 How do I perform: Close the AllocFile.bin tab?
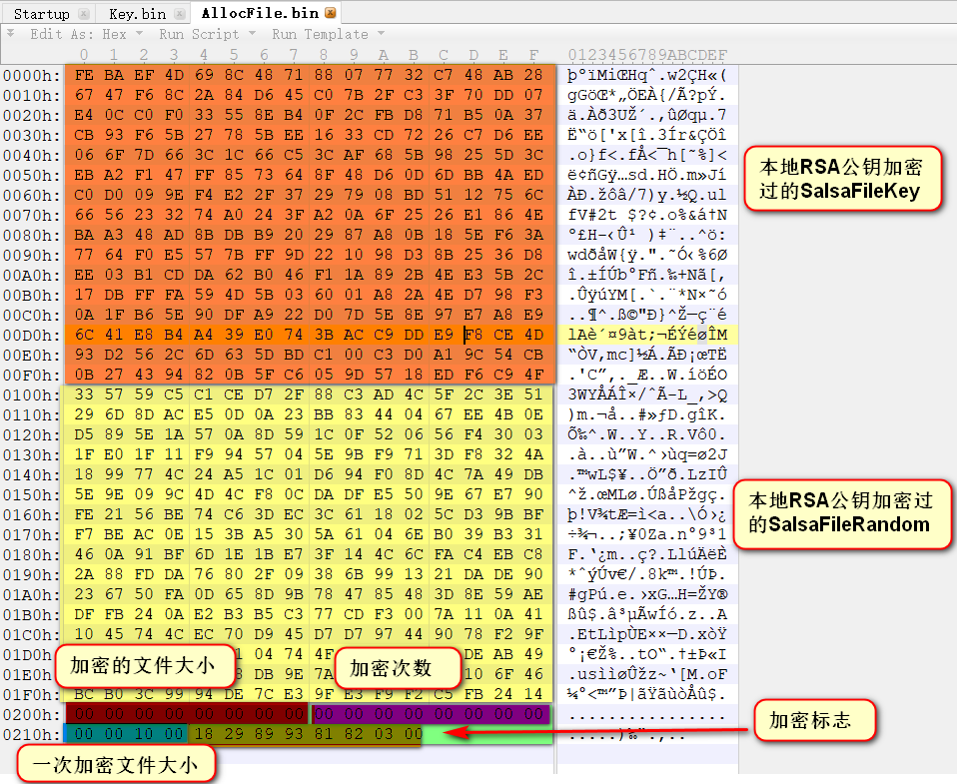click(331, 13)
